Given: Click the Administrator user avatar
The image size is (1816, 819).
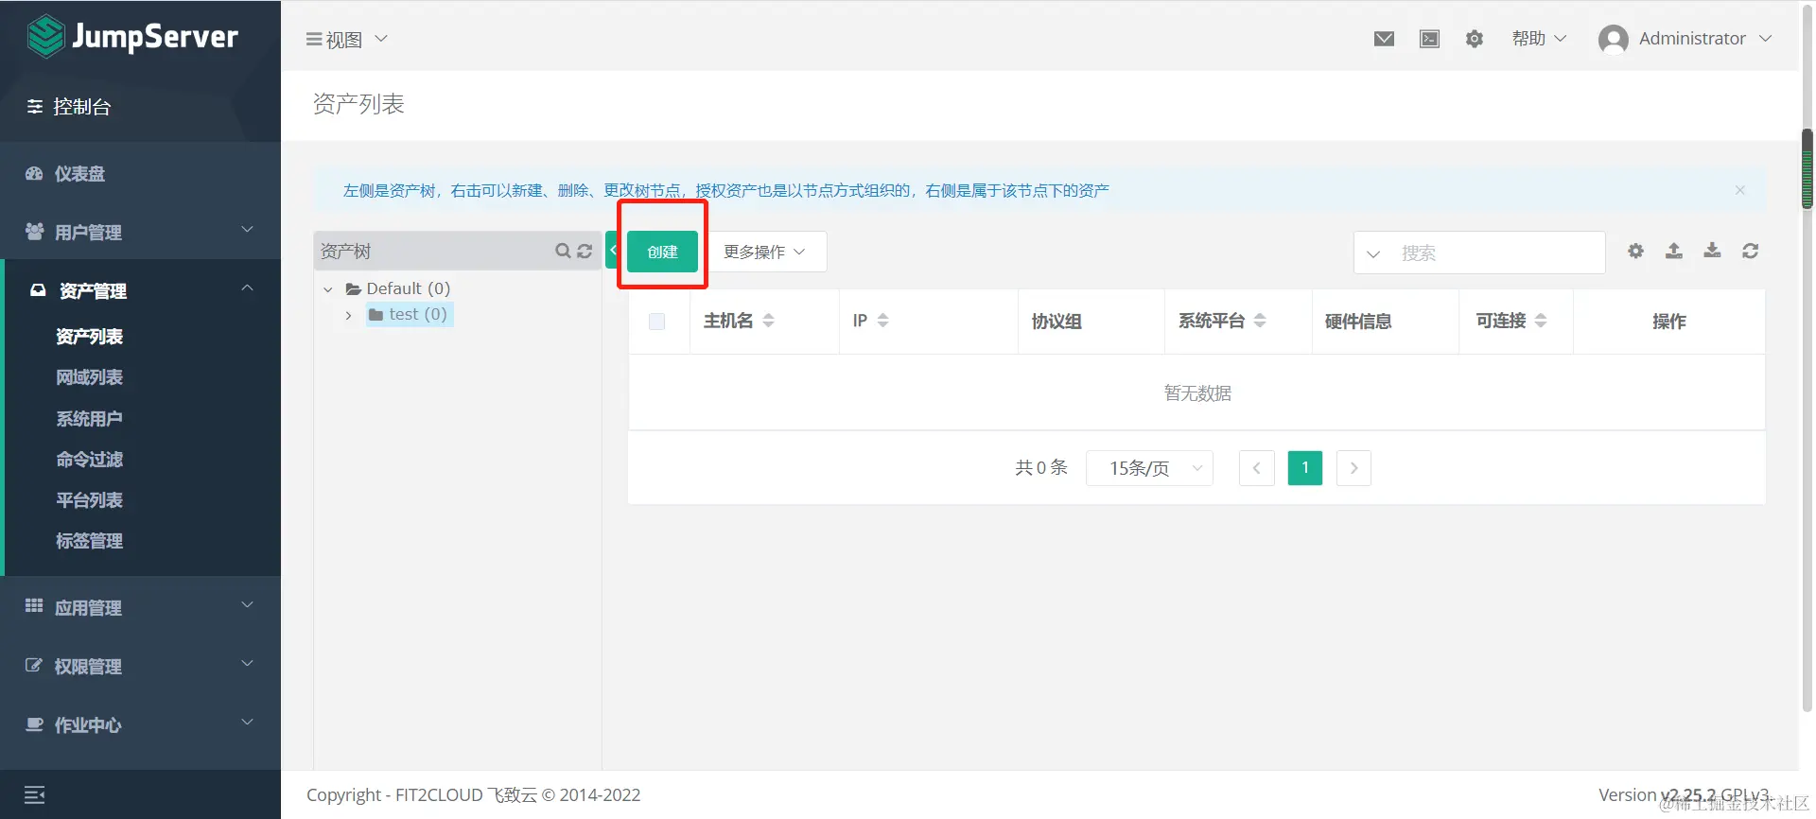Looking at the screenshot, I should 1613,39.
